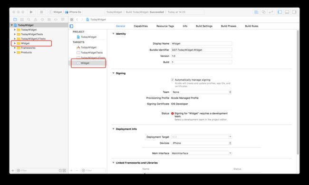Image resolution: width=309 pixels, height=185 pixels.
Task: Open the Issue navigator warning icon
Action: coord(36,19)
